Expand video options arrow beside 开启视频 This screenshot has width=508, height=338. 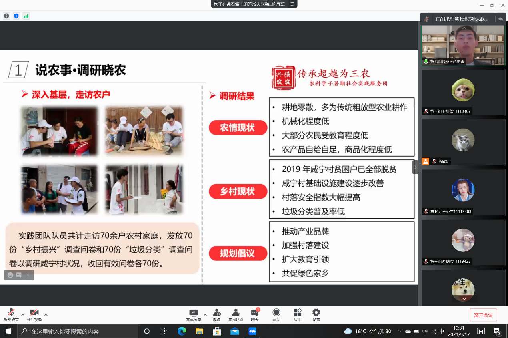(46, 314)
